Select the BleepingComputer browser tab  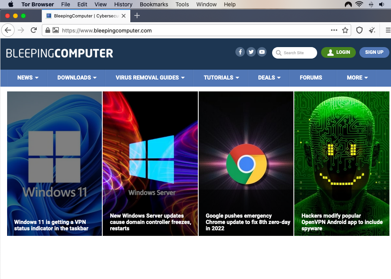86,16
